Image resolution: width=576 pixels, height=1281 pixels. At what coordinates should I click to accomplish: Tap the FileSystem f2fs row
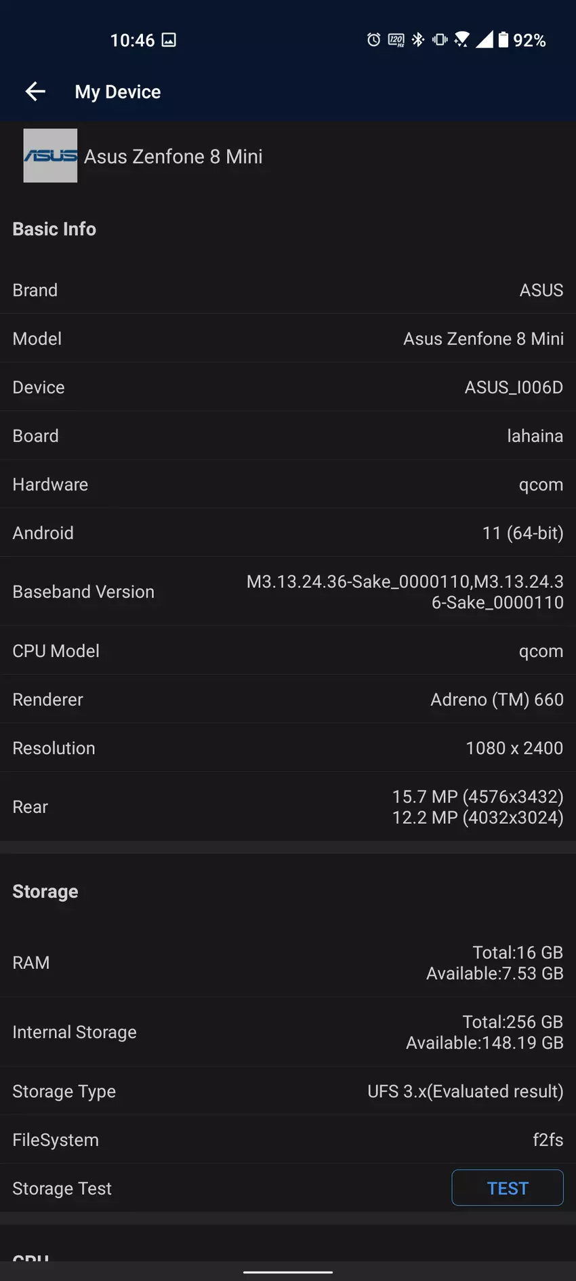[288, 1140]
